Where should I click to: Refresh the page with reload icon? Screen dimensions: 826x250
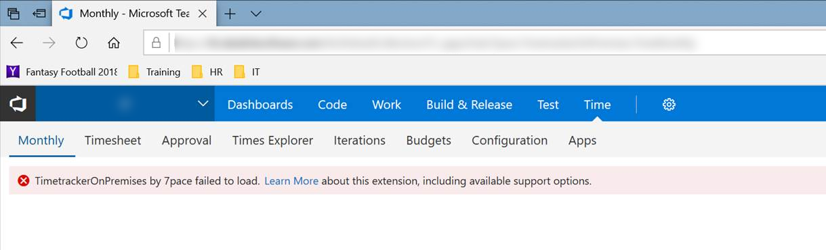tap(81, 43)
